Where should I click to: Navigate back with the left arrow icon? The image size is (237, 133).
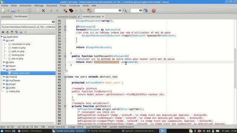[x=51, y=11]
